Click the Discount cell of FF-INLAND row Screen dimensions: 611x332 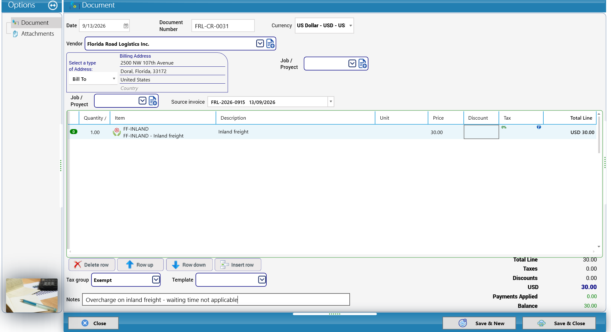coord(481,132)
